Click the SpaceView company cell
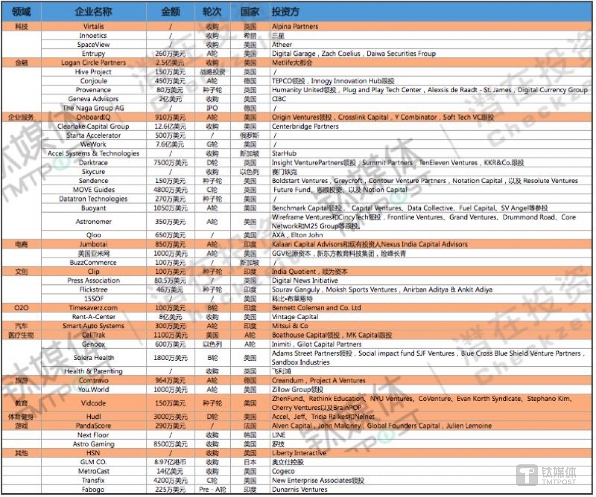The height and width of the screenshot is (497, 596). pyautogui.click(x=94, y=45)
